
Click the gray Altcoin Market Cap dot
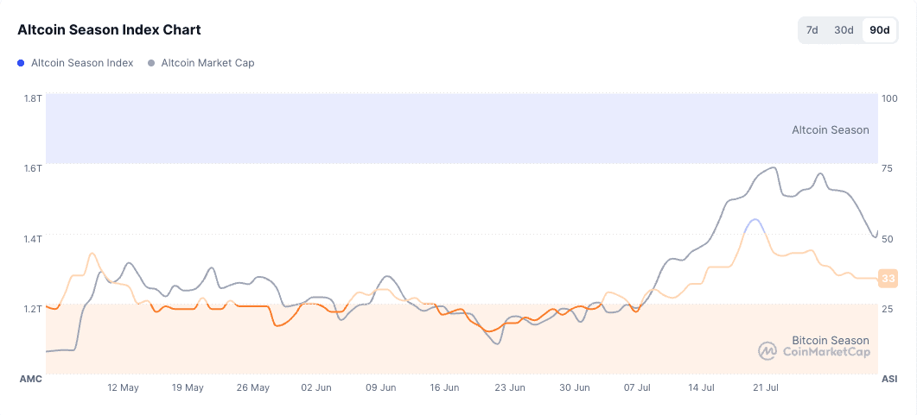tap(151, 63)
